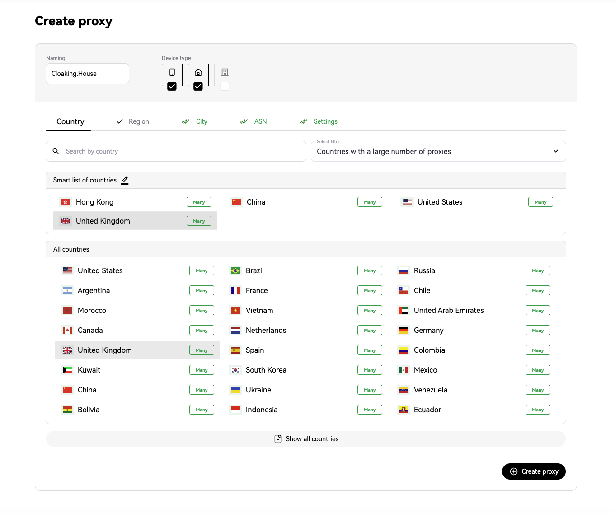The height and width of the screenshot is (513, 615).
Task: Click the Create proxy button
Action: (x=534, y=471)
